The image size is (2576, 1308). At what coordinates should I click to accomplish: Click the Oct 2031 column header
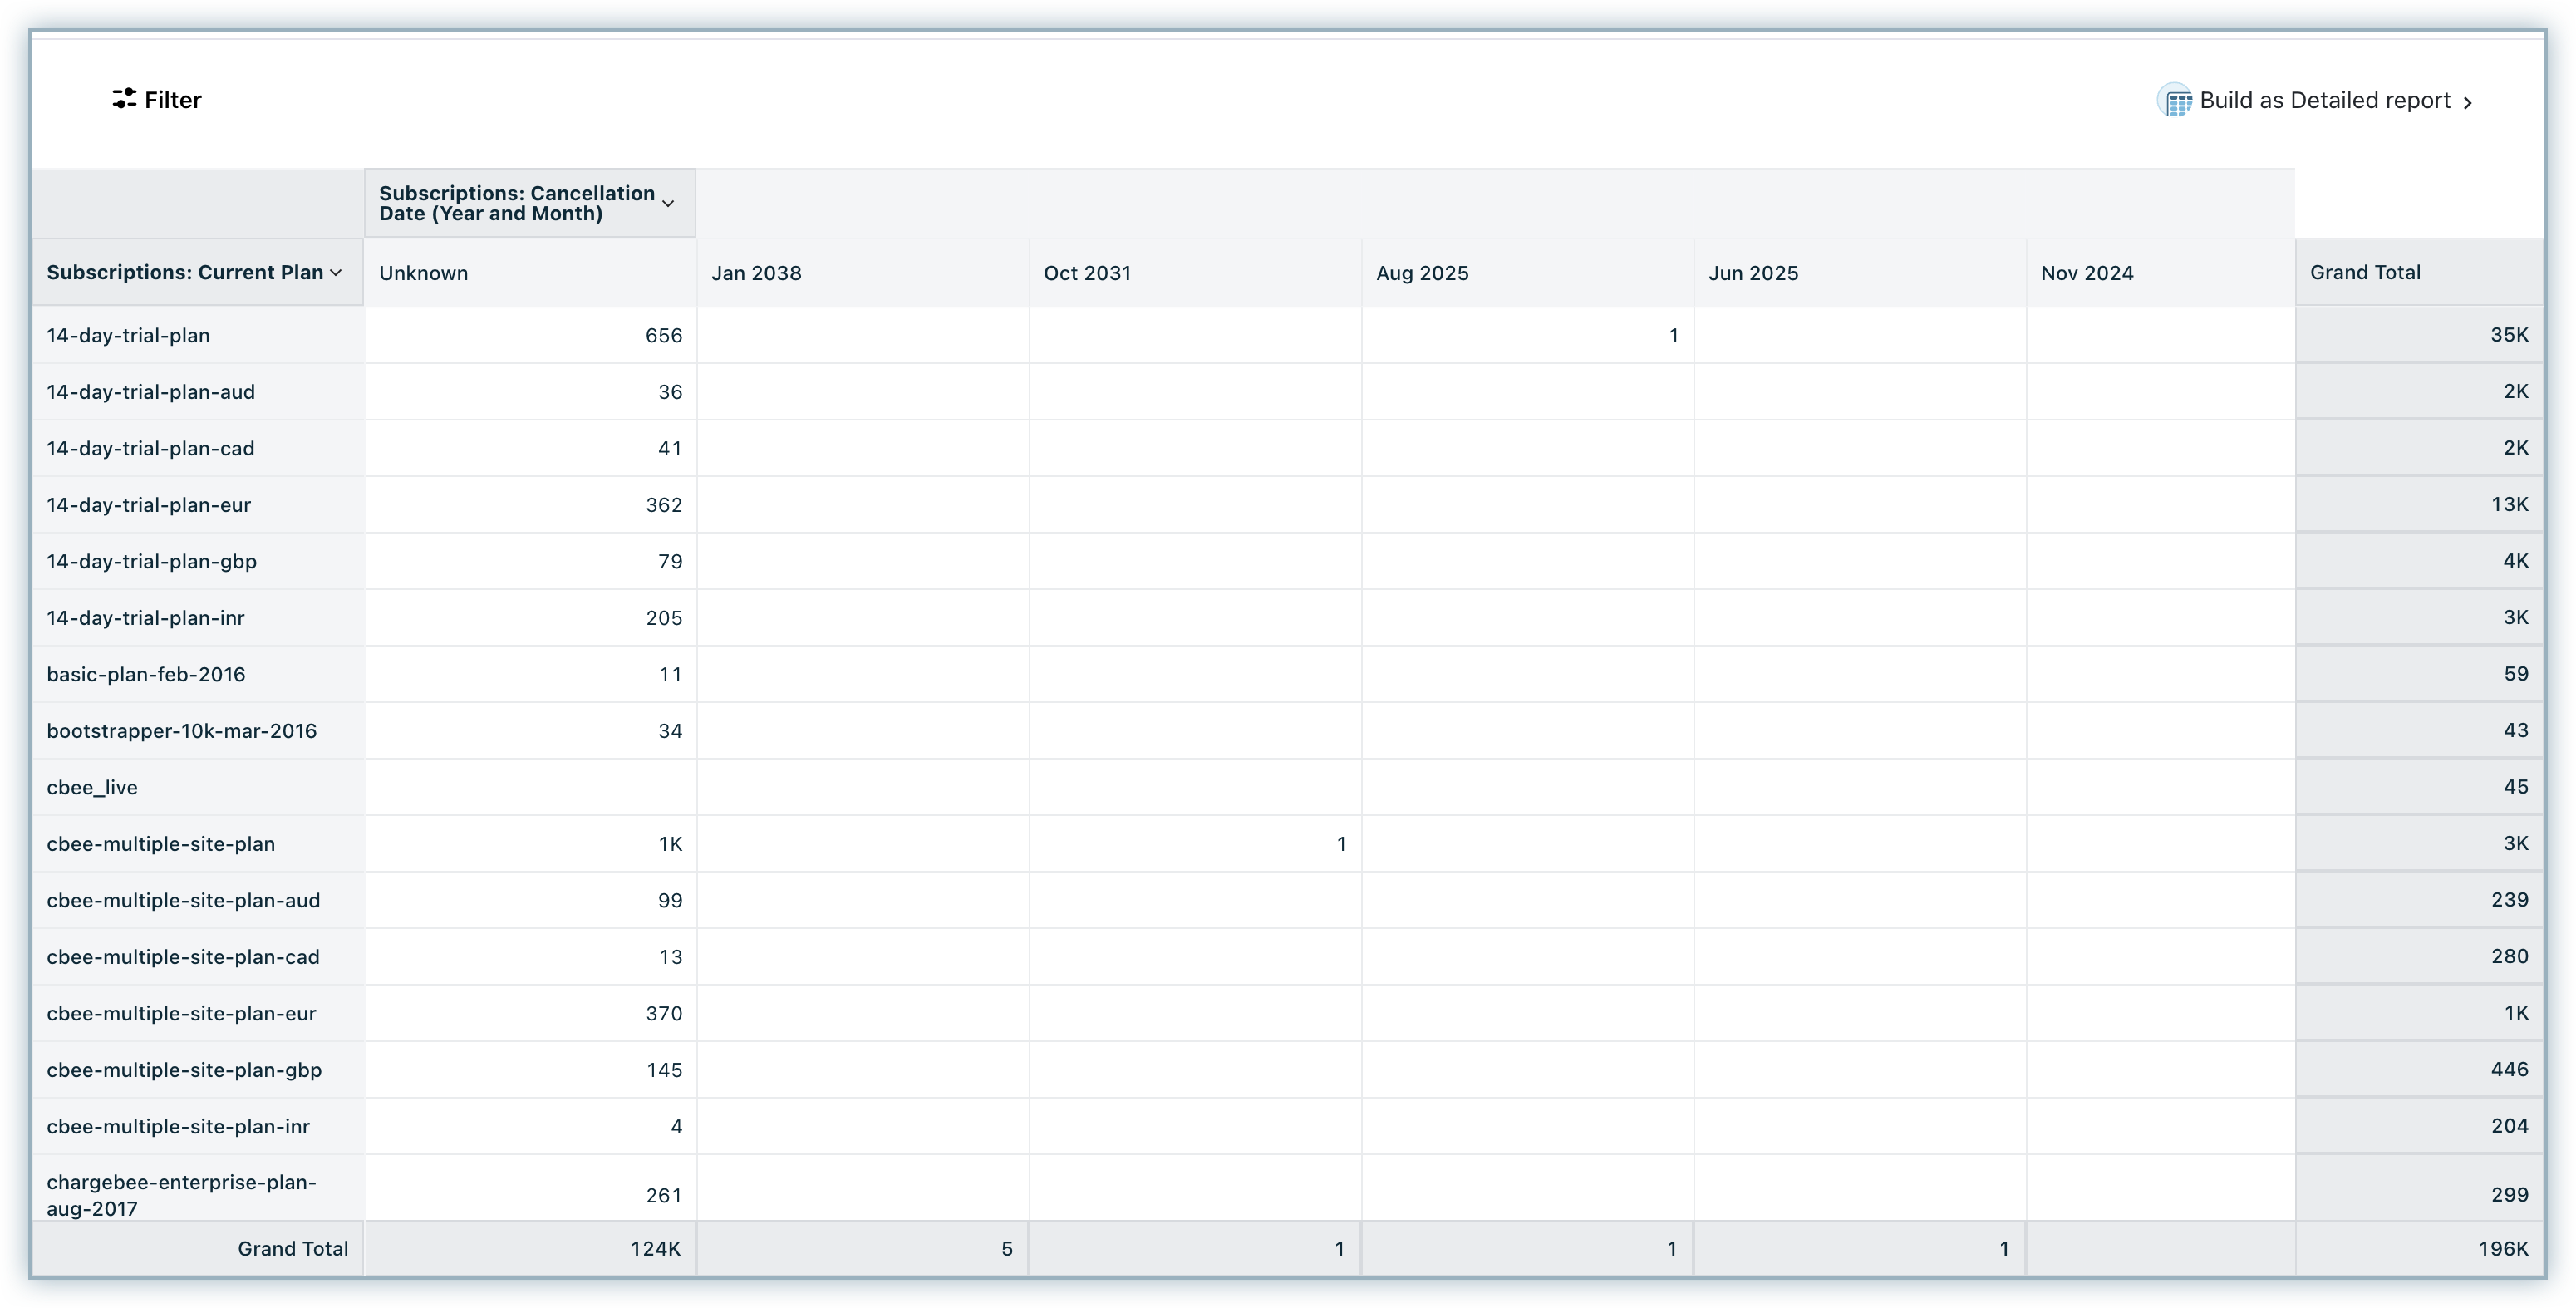1087,273
